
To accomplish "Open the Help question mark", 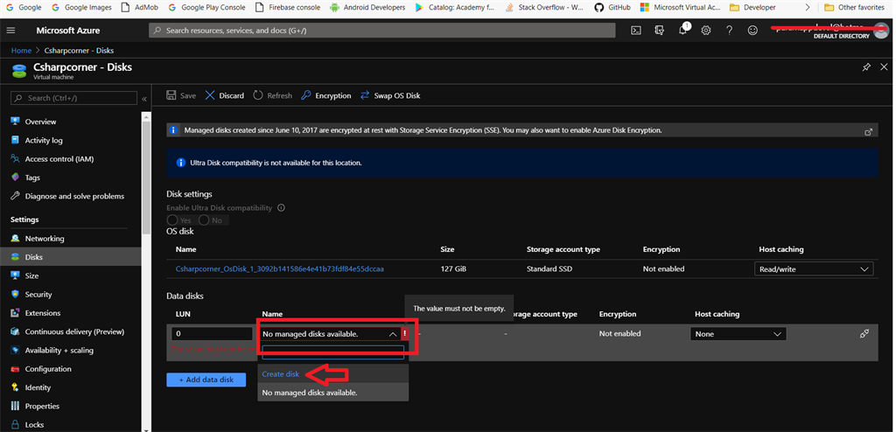I will click(x=730, y=31).
